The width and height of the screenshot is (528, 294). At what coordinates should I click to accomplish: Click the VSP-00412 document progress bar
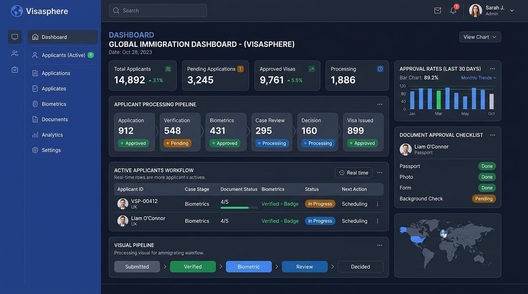(x=239, y=208)
